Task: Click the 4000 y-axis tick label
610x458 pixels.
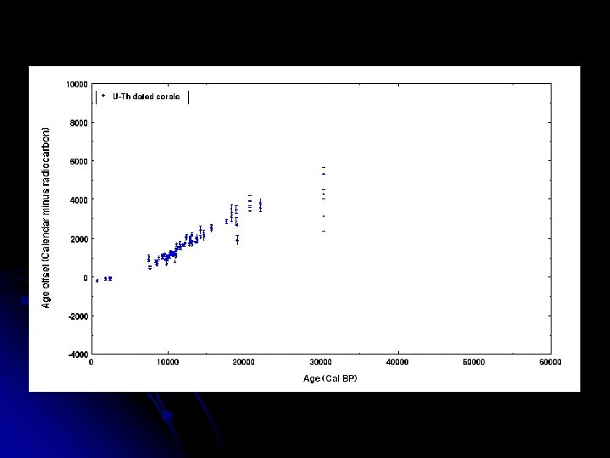Action: click(80, 200)
